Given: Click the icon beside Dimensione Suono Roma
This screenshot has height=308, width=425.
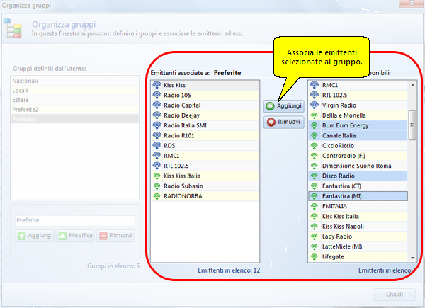Looking at the screenshot, I should point(314,166).
